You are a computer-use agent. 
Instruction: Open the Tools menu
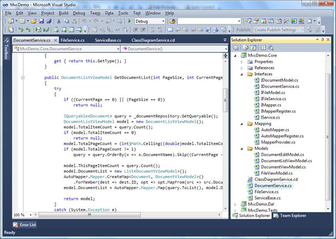[123, 13]
